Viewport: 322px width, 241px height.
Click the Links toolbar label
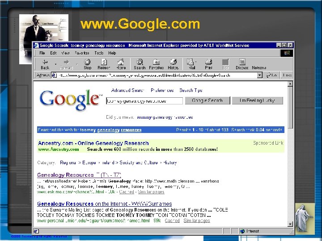pos(287,75)
